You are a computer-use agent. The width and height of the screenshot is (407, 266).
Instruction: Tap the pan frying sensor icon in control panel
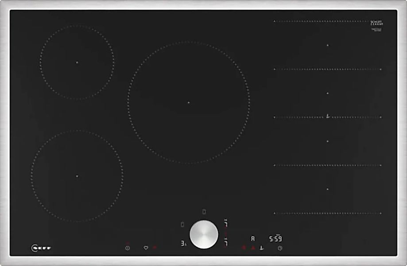click(262, 248)
